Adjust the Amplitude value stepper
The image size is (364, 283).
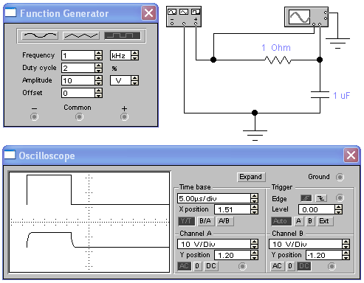98,80
